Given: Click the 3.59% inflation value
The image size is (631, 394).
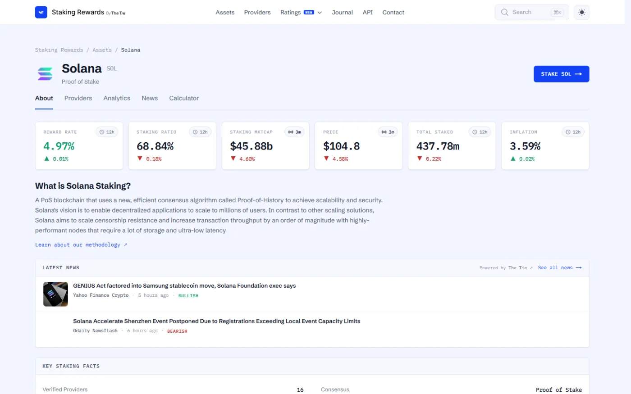Looking at the screenshot, I should (x=525, y=146).
